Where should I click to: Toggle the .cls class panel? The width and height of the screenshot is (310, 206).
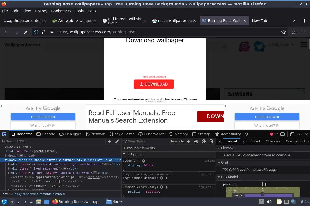(181, 141)
